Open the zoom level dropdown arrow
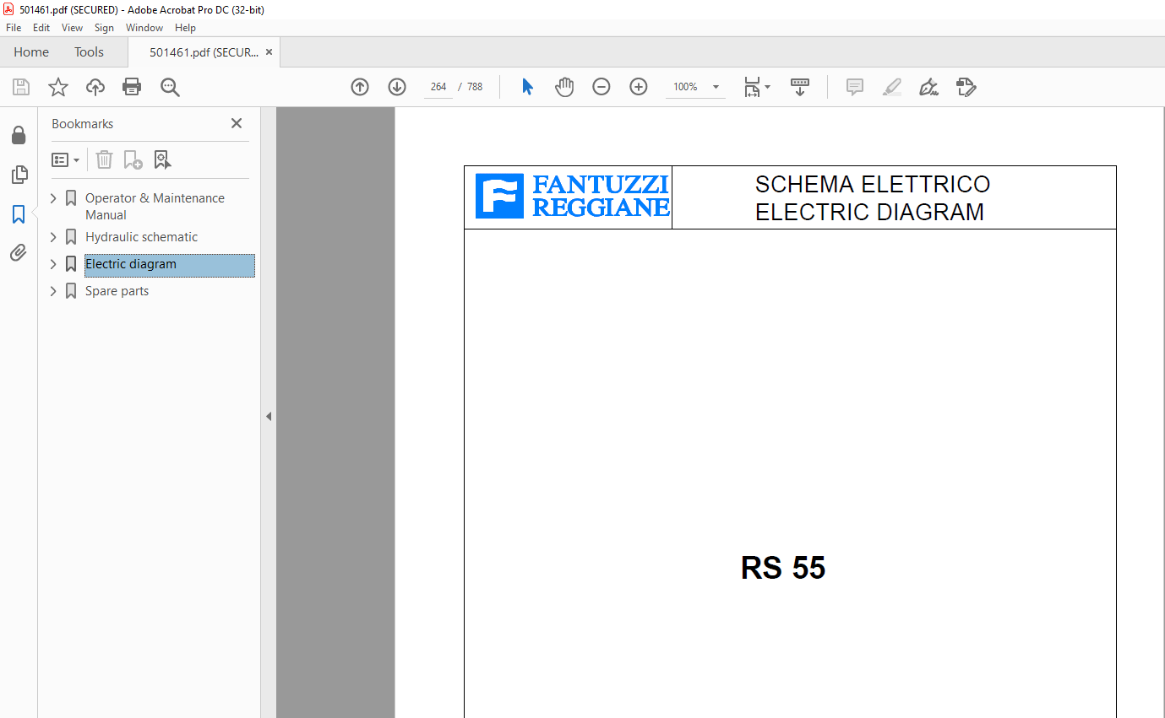 (716, 87)
